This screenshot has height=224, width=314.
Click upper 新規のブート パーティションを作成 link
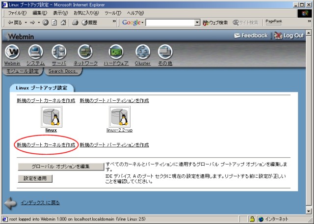(114, 101)
